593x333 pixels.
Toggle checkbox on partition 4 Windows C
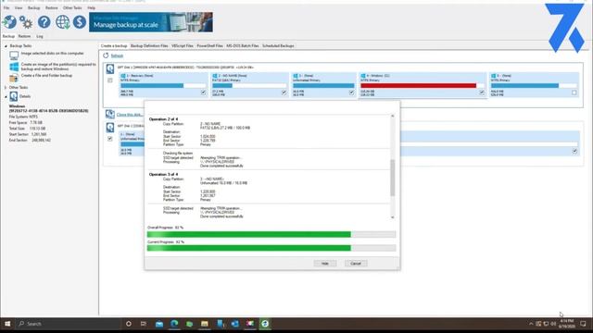482,92
